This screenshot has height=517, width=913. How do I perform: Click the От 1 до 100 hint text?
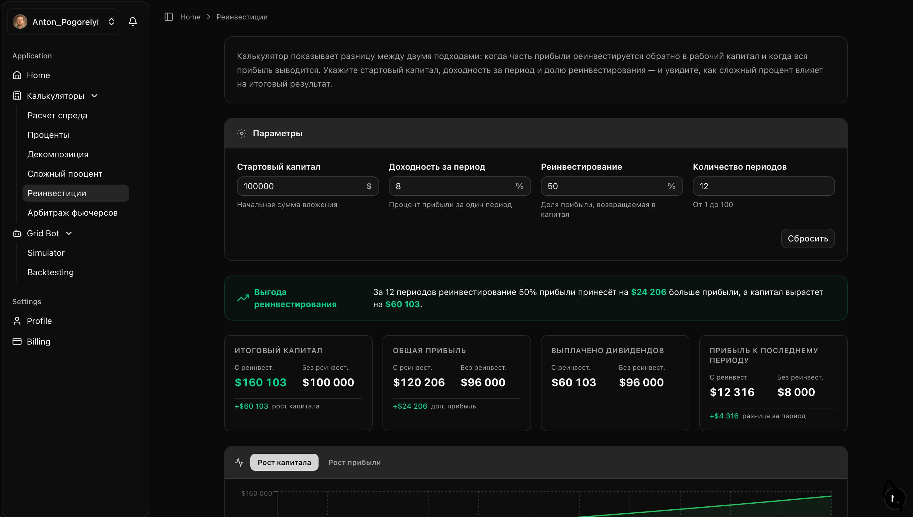tap(713, 205)
